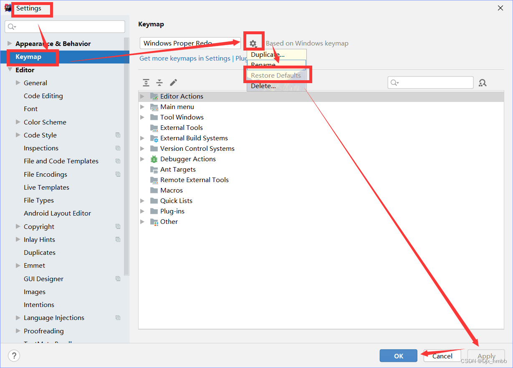Viewport: 513px width, 368px height.
Task: Click the project-level icon beside Code Style
Action: click(118, 135)
